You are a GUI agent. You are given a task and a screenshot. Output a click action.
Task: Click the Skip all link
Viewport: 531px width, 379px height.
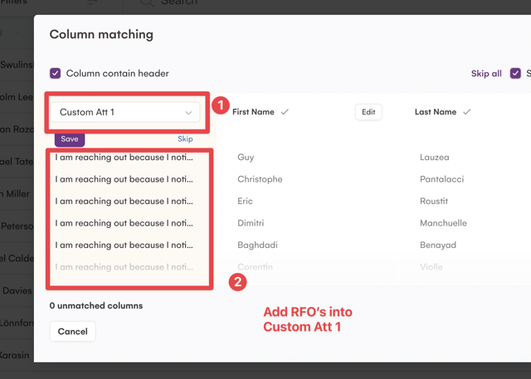click(486, 74)
